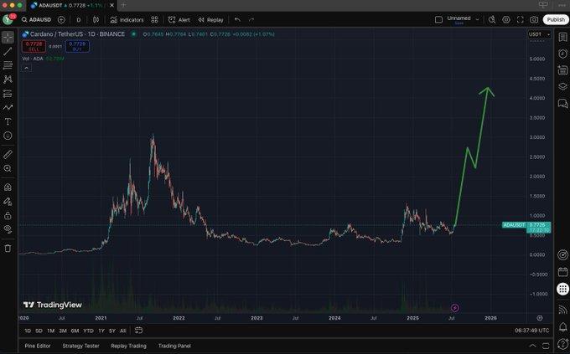
Task: Click the ADAUSD symbol search field
Action: pos(39,19)
